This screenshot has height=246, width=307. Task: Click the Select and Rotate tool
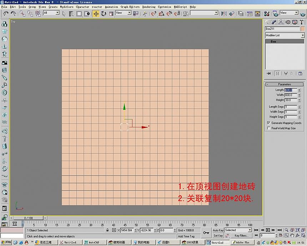click(104, 14)
